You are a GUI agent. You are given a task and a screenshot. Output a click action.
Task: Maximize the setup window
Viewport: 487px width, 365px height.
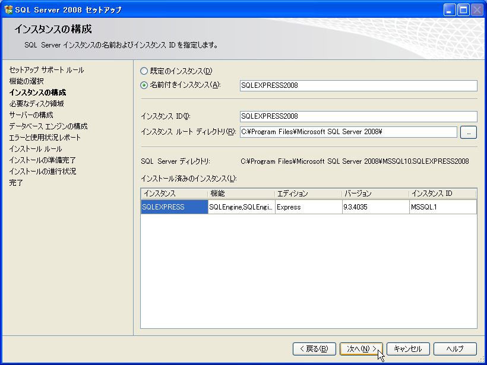point(463,10)
